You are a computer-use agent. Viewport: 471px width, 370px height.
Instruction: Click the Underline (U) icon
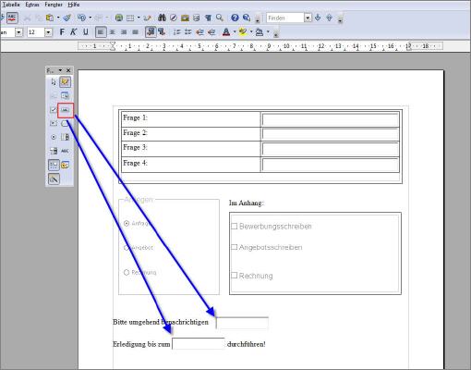click(86, 32)
